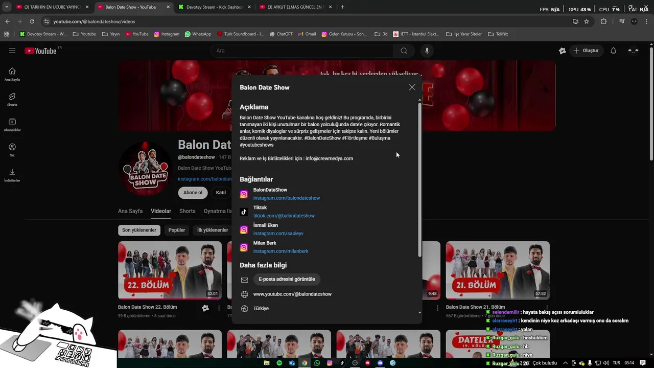Screen dimensions: 654x368
Task: Open the WhatsApp bookmark in bookmarks bar
Action: 198,34
